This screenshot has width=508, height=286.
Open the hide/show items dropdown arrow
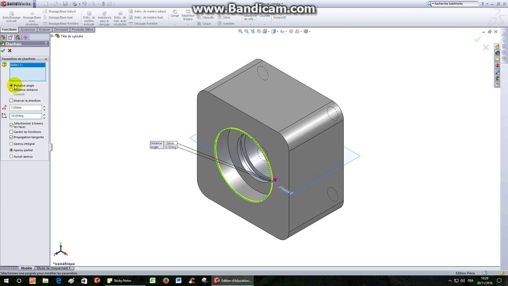click(x=287, y=31)
